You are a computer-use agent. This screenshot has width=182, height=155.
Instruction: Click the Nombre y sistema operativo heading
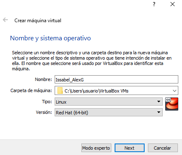coord(51,38)
